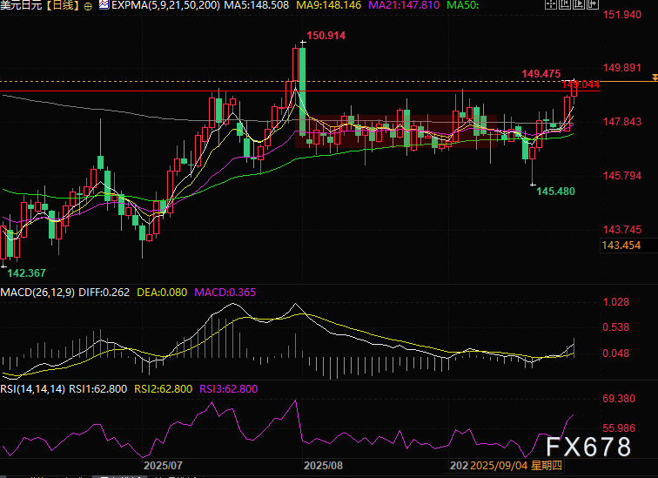658x478 pixels.
Task: Click the EXPMA indicator icon in header
Action: point(104,6)
